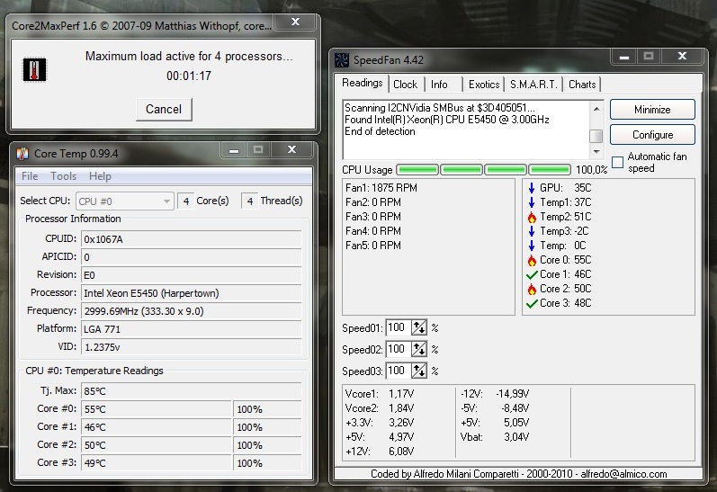Click the Configure button in SpeedFan

point(652,135)
